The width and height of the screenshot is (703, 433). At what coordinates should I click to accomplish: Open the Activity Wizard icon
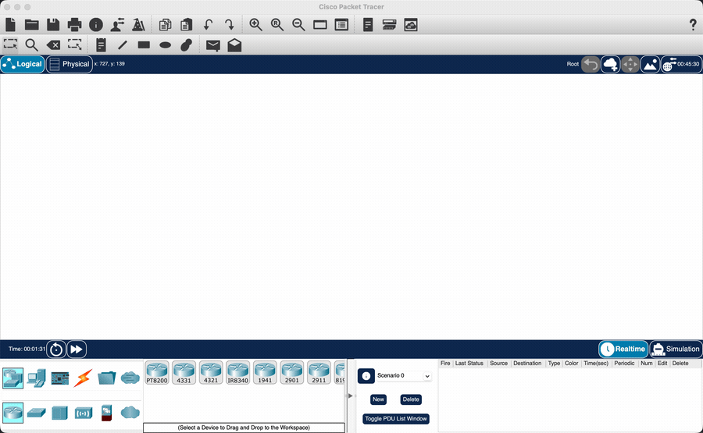(x=138, y=25)
